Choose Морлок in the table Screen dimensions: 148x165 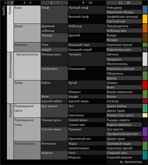pyautogui.click(x=87, y=157)
